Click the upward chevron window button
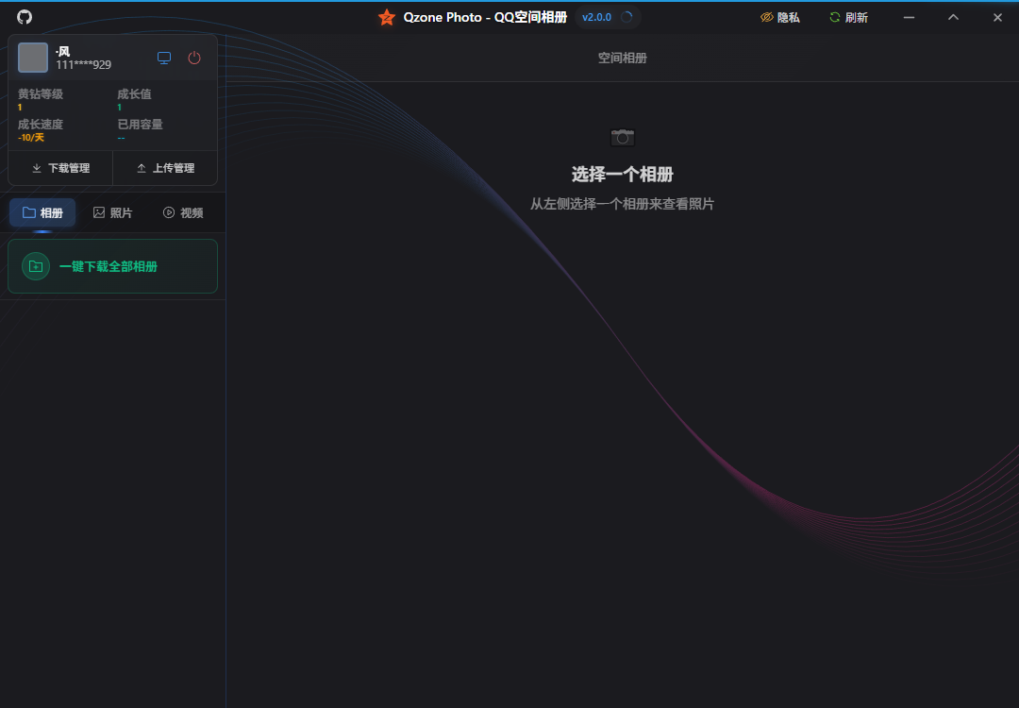Viewport: 1019px width, 708px height. 953,18
